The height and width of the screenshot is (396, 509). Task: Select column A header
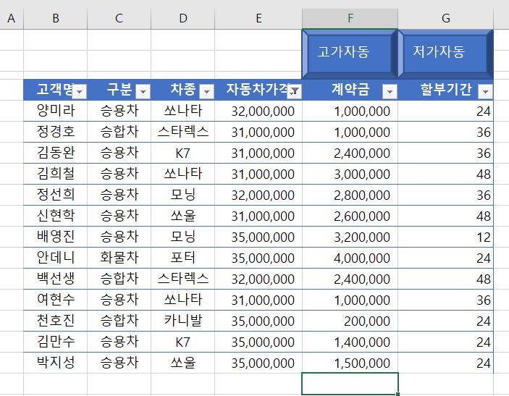click(11, 19)
